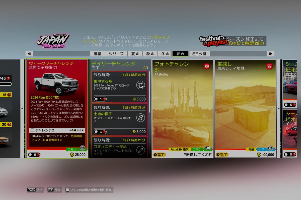Click the blue レア rarity tag
This screenshot has height=200, width=301.
pyautogui.click(x=262, y=149)
